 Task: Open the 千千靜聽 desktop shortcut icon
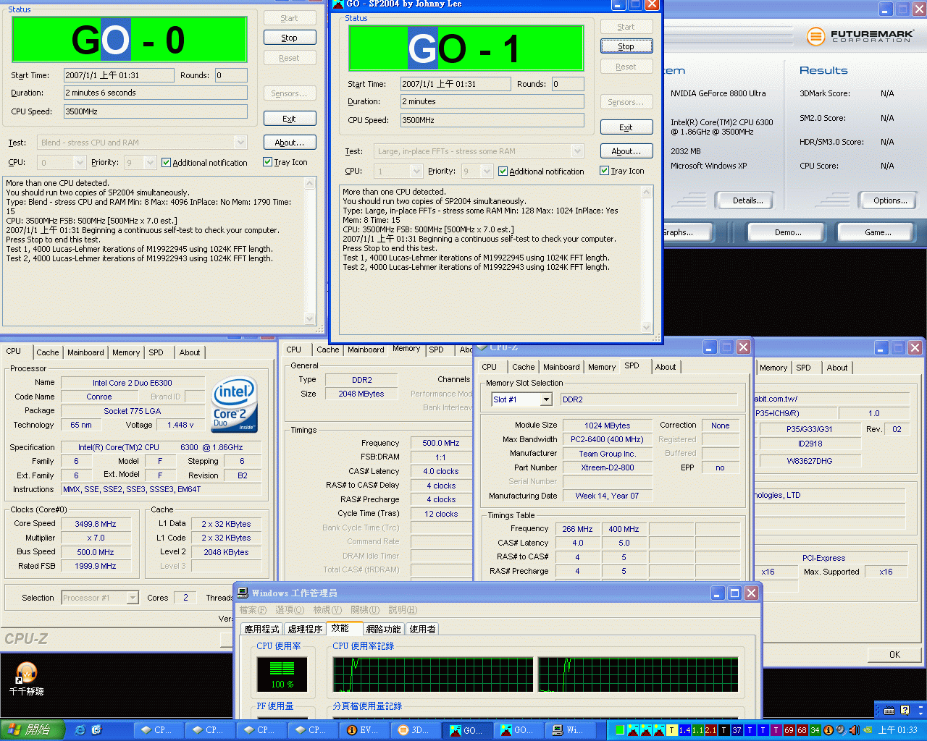click(27, 679)
